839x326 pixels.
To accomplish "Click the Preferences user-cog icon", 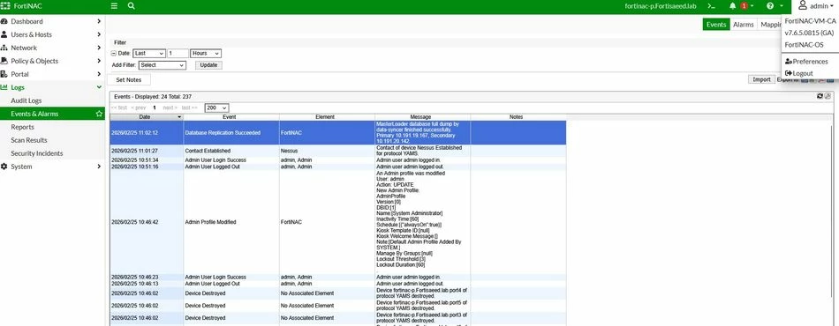I will click(x=788, y=62).
